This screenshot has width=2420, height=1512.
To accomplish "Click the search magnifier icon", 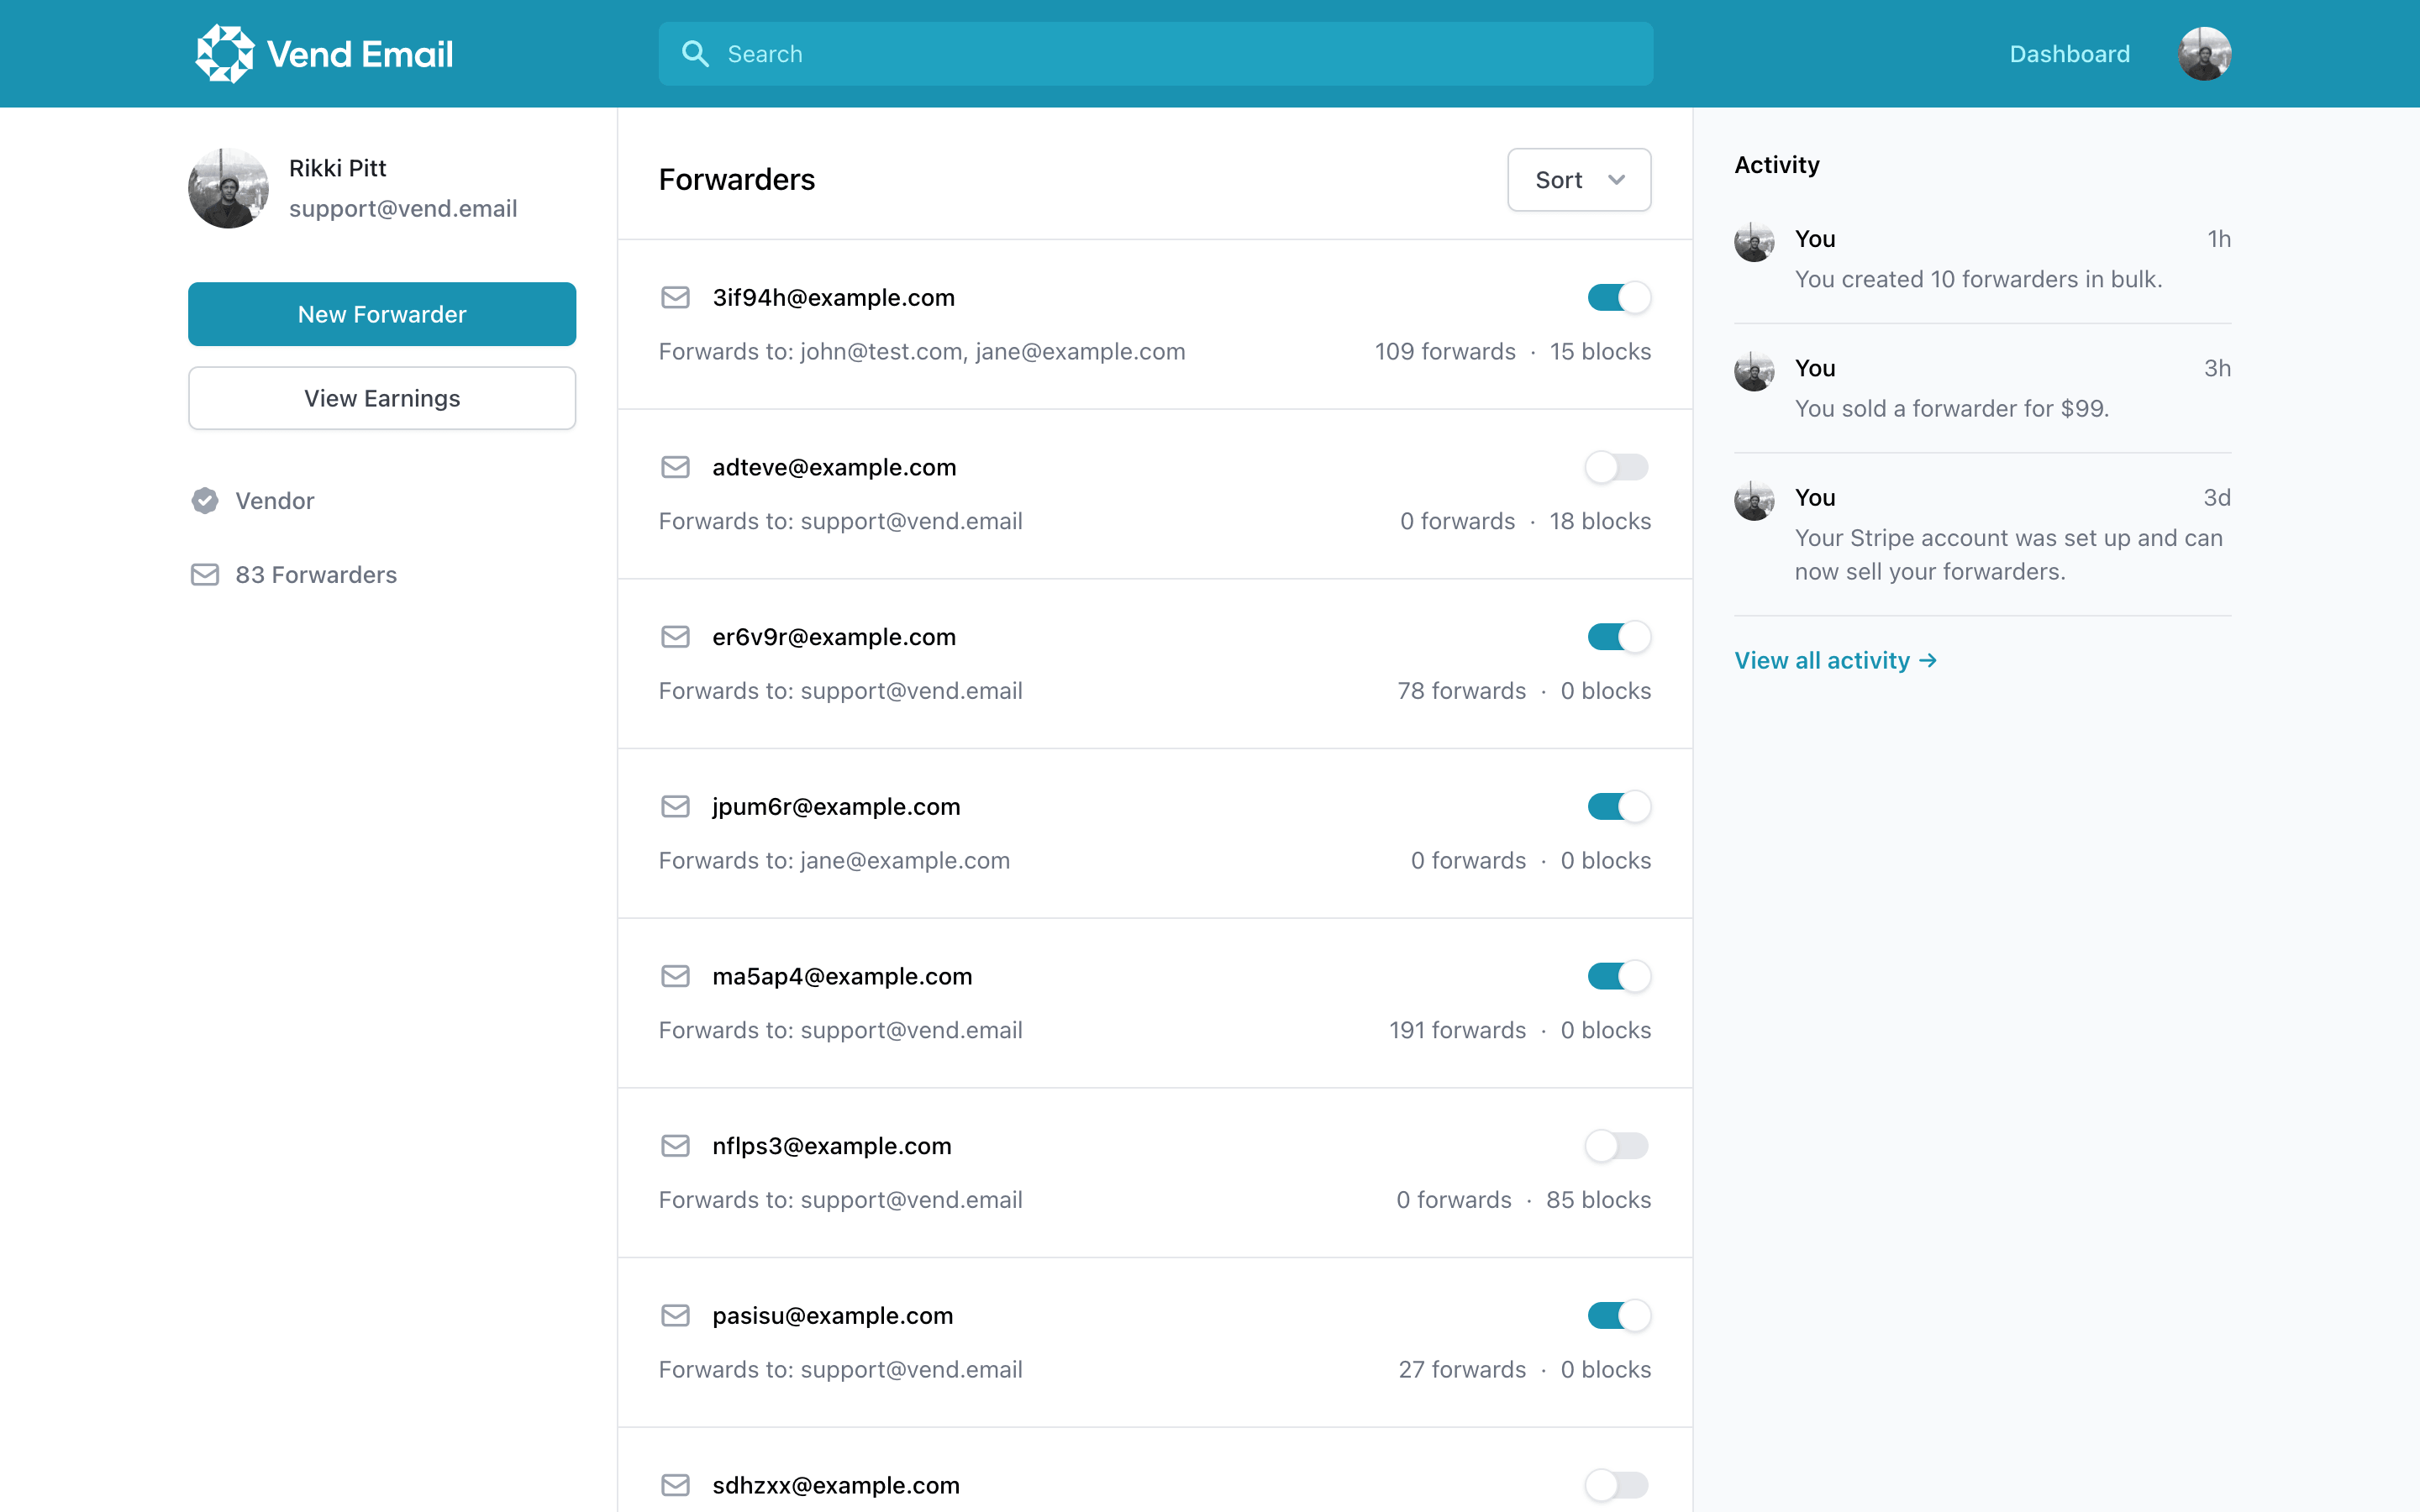I will (x=697, y=53).
